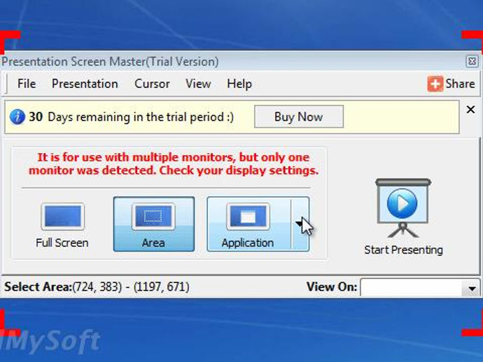Click the '30 Days remaining' trial text
Viewport: 483px width, 362px height.
[x=131, y=117]
